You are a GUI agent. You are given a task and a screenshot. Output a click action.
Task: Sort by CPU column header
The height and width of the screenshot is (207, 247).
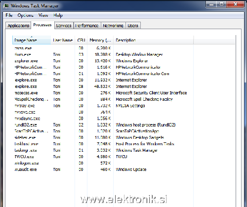pos(81,40)
